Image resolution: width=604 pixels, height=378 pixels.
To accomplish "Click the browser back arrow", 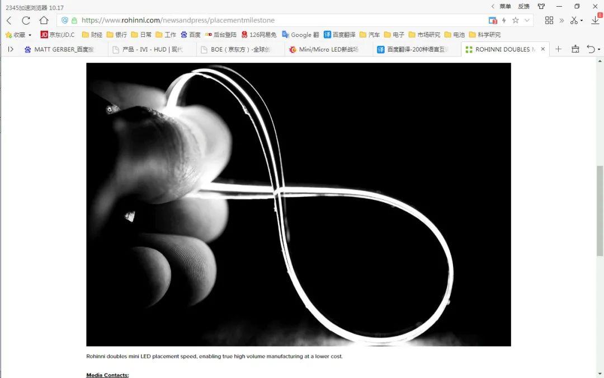I will pyautogui.click(x=9, y=20).
